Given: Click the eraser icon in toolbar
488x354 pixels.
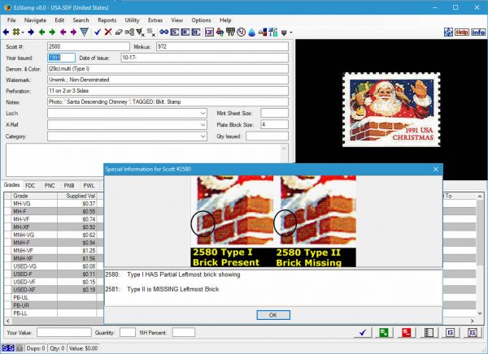Looking at the screenshot, I should tap(119, 32).
